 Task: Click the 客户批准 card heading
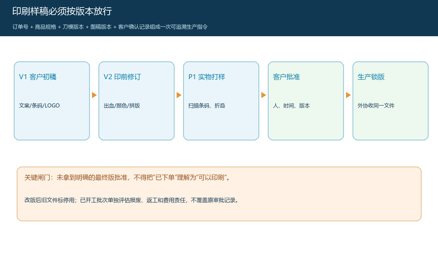pos(286,77)
